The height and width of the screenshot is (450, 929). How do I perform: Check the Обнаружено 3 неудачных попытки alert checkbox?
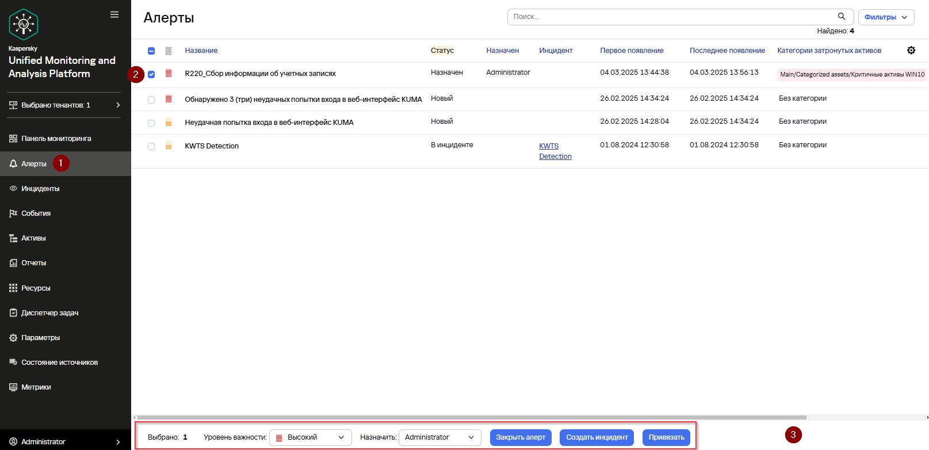tap(151, 100)
